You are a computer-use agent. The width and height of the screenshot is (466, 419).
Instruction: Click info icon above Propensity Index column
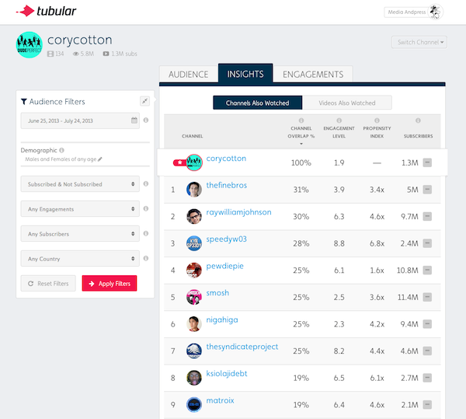377,121
